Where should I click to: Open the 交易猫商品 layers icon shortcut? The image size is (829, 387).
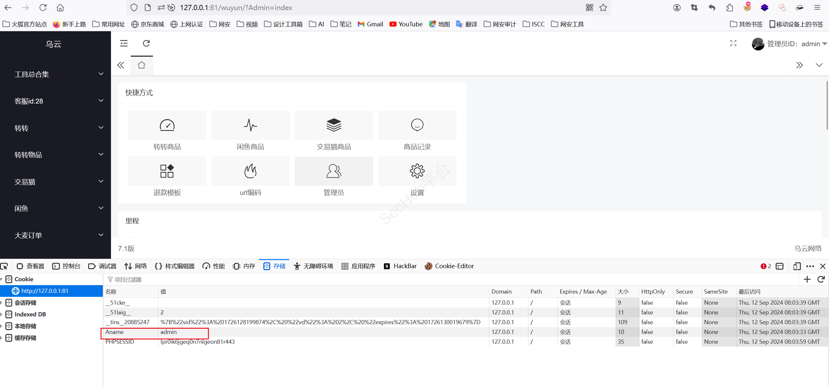pos(333,125)
